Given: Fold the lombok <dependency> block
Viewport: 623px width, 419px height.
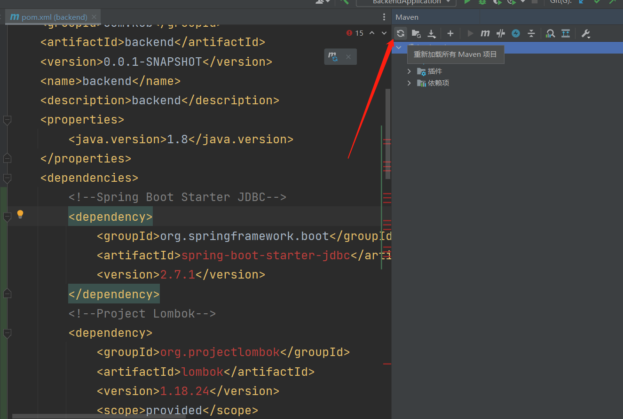Looking at the screenshot, I should (x=7, y=333).
